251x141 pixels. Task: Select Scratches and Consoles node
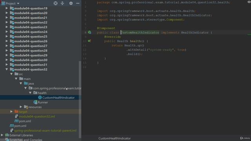pyautogui.click(x=26, y=140)
